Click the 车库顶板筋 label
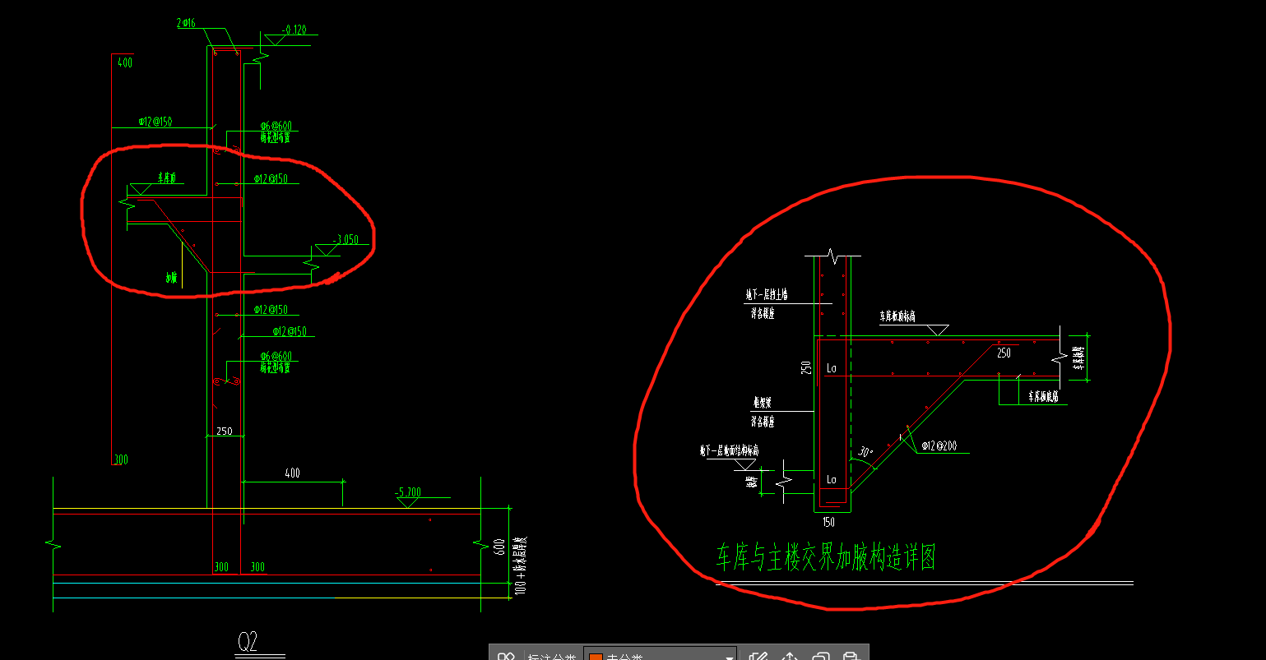1266x660 pixels. (x=1043, y=396)
